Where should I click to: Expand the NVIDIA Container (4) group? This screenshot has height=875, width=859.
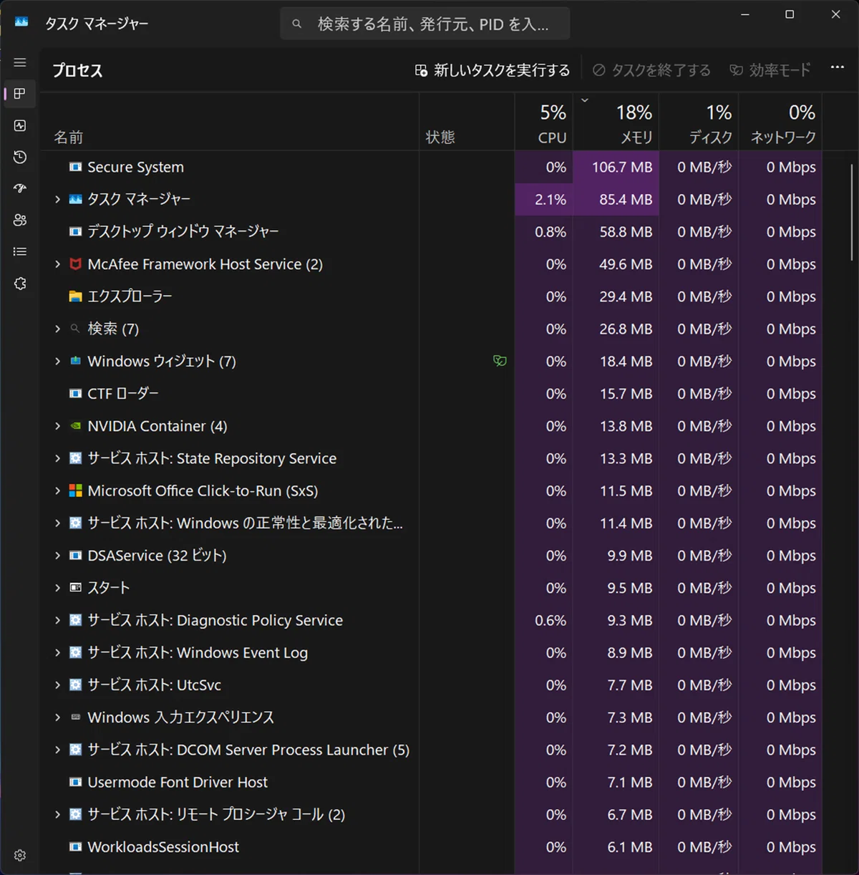point(57,426)
